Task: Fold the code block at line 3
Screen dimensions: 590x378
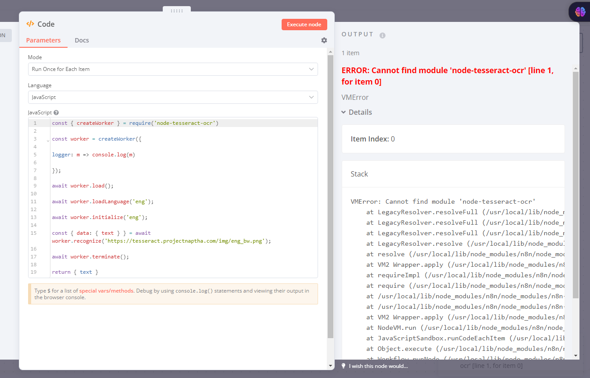Action: [x=48, y=141]
